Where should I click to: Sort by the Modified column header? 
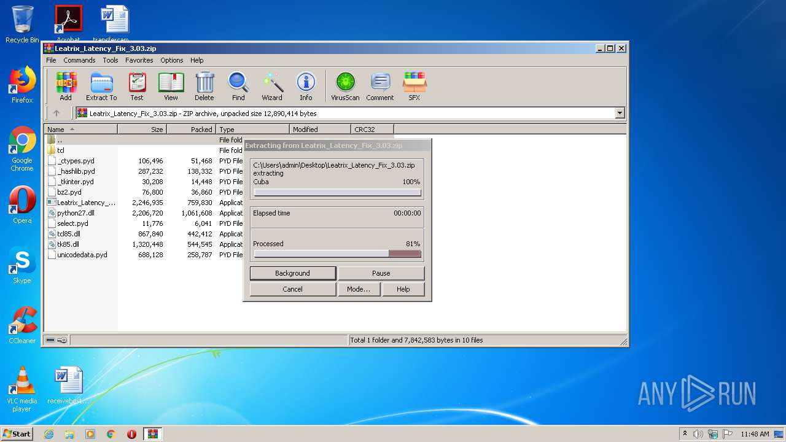[x=320, y=130]
